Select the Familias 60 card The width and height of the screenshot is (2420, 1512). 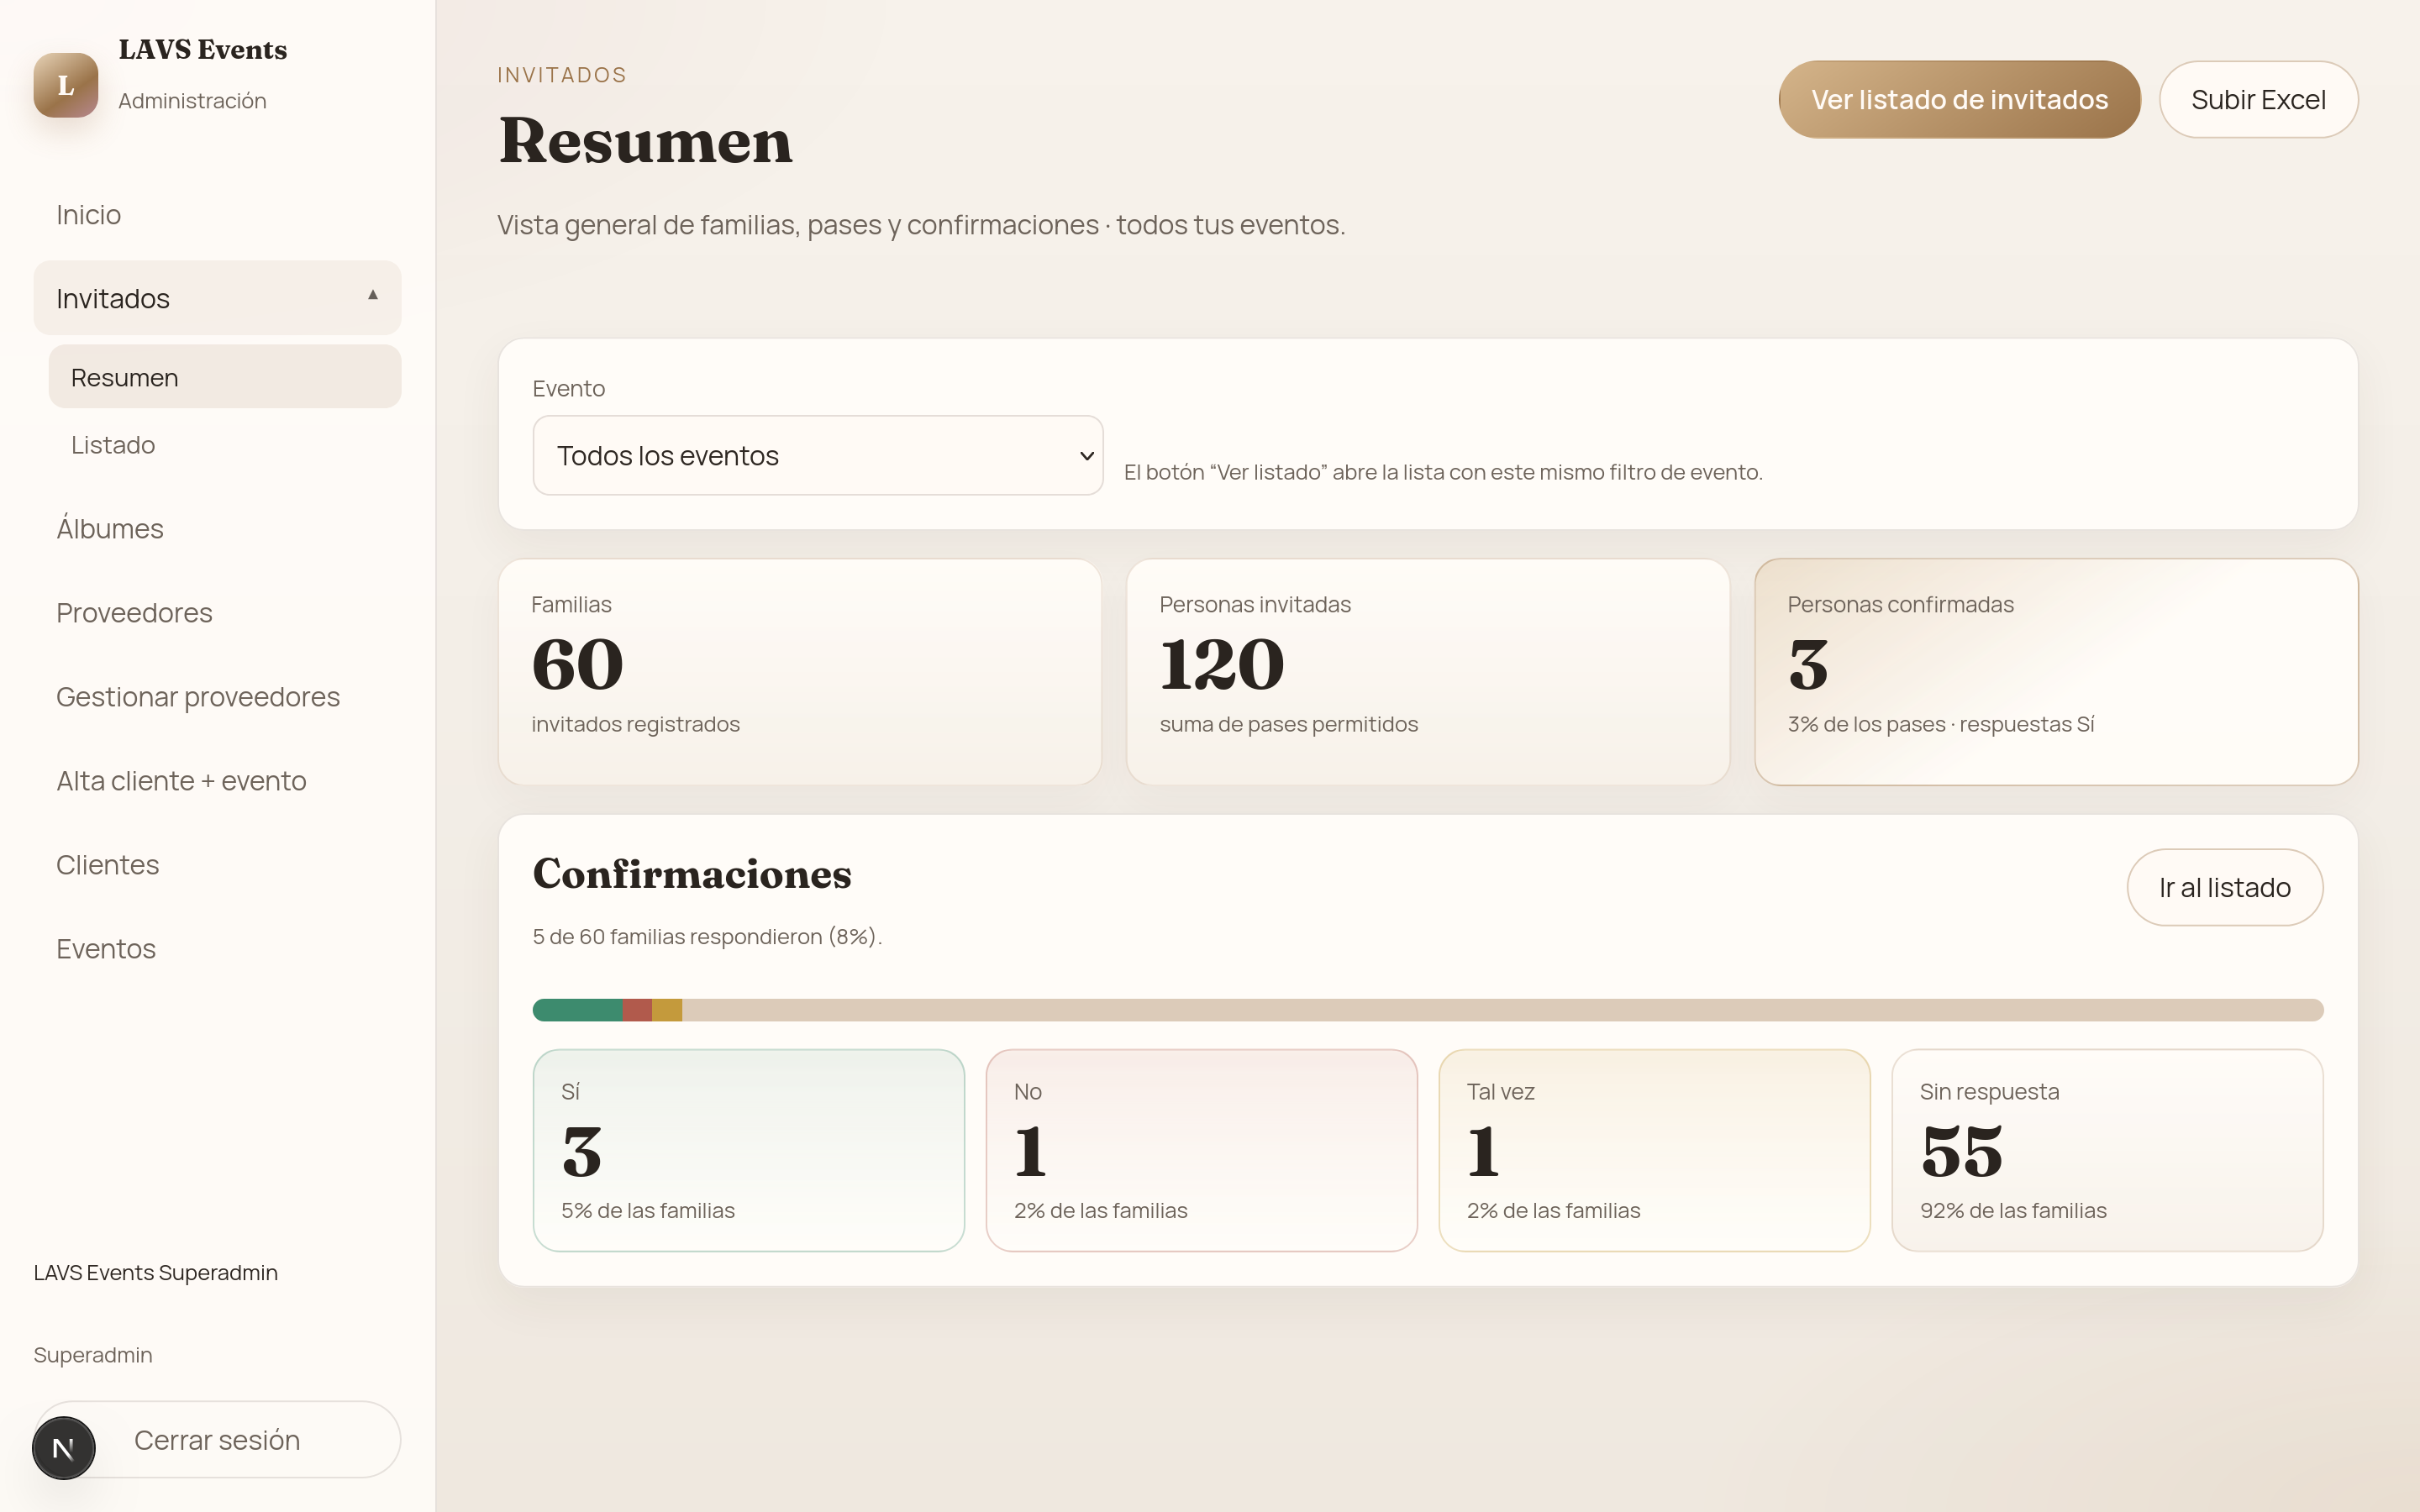click(x=800, y=672)
